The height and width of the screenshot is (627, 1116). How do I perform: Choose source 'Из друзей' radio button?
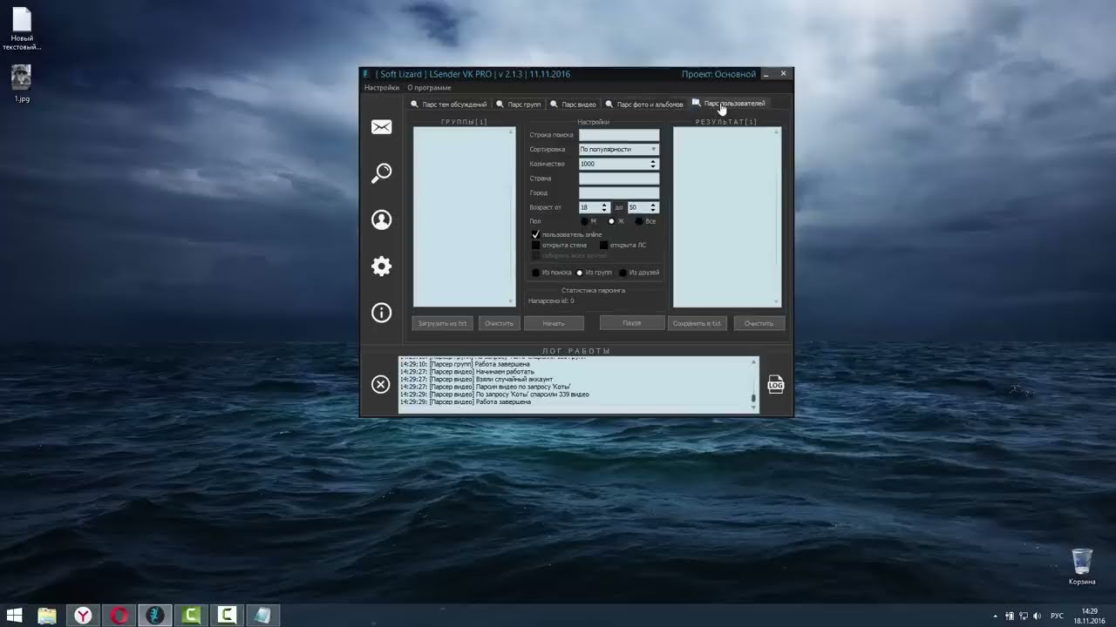click(623, 273)
